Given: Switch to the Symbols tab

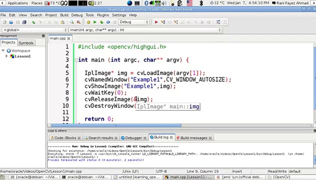Looking at the screenshot, I should click(x=26, y=43).
